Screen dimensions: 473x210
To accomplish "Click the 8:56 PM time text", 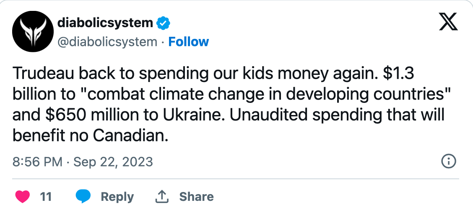I will 38,161.
